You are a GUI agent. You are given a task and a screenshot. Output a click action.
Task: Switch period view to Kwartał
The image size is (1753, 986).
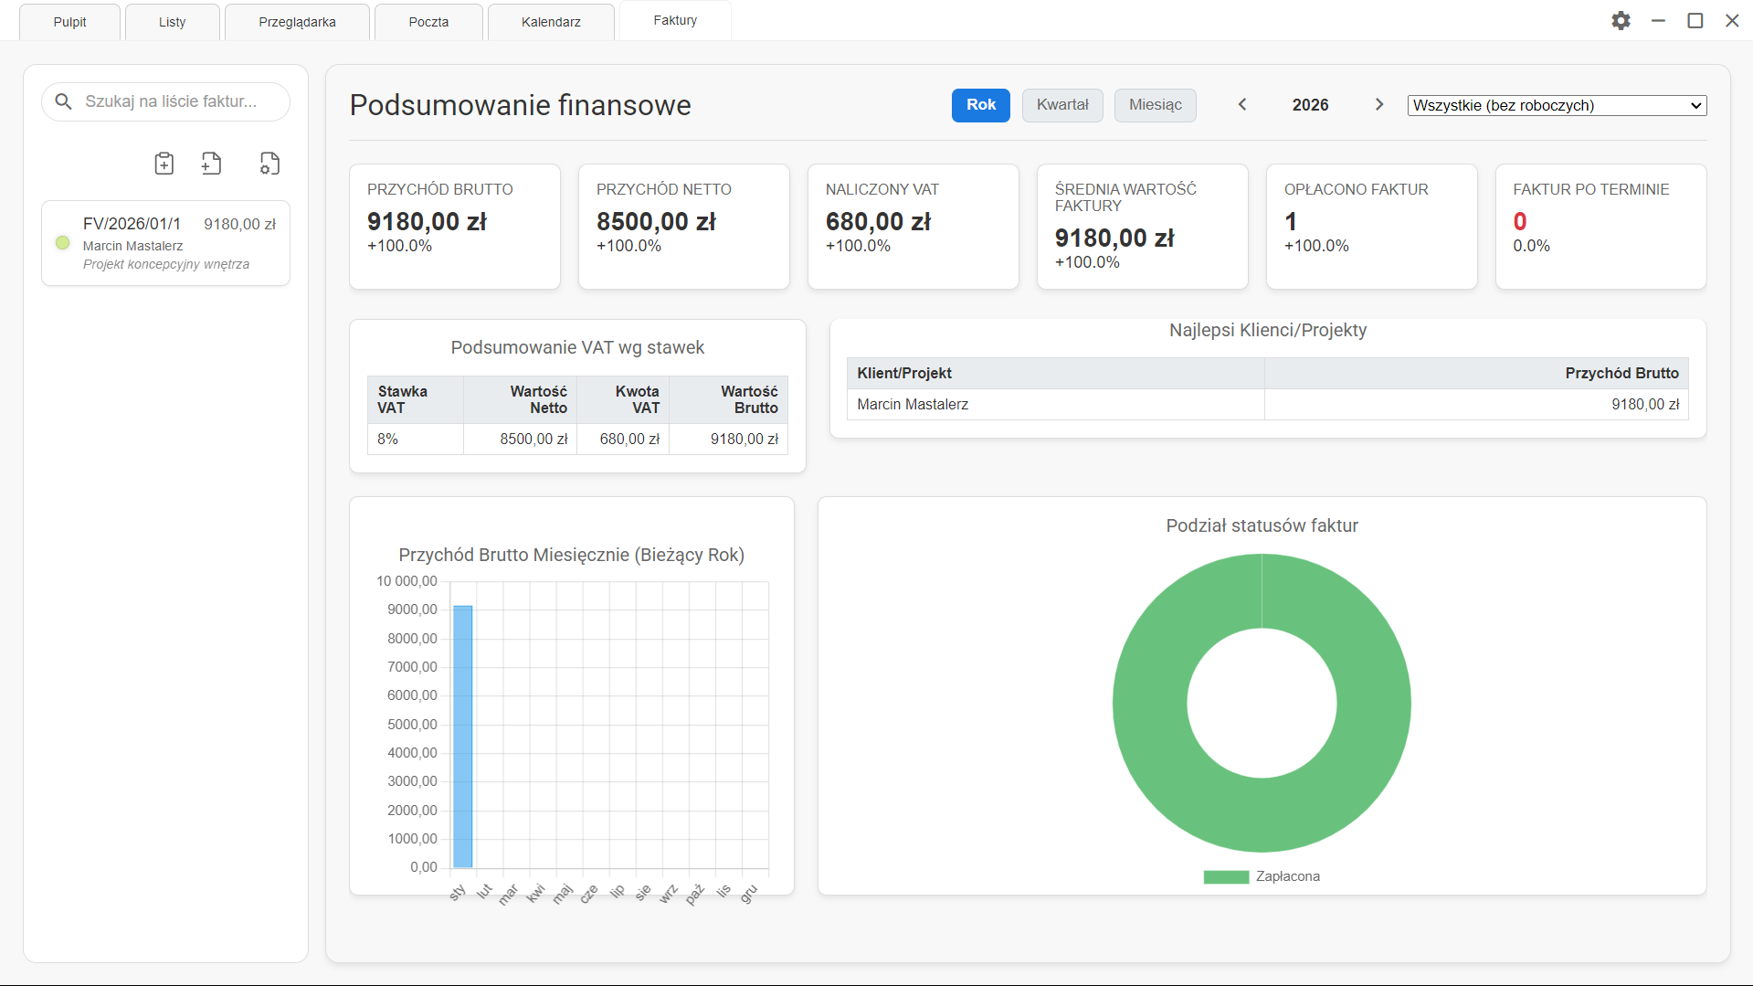[x=1061, y=105]
